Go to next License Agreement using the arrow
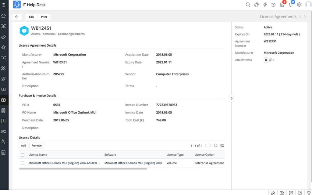 305,17
